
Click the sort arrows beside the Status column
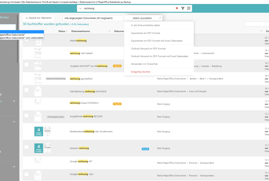[67, 31]
